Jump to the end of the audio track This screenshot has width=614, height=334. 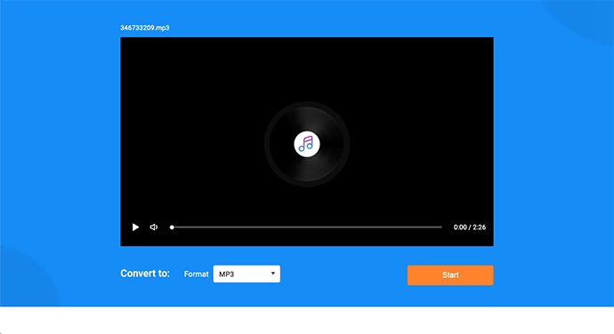440,227
